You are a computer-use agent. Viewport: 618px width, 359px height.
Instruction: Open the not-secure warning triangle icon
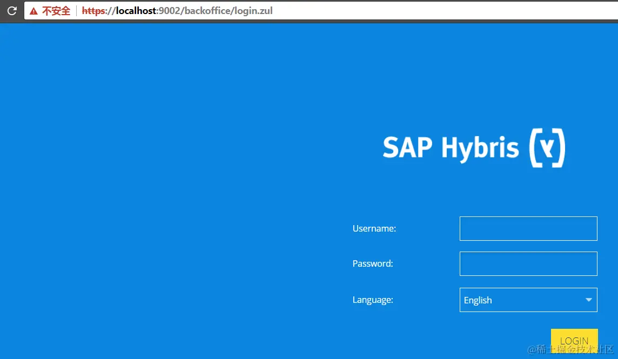[x=34, y=11]
